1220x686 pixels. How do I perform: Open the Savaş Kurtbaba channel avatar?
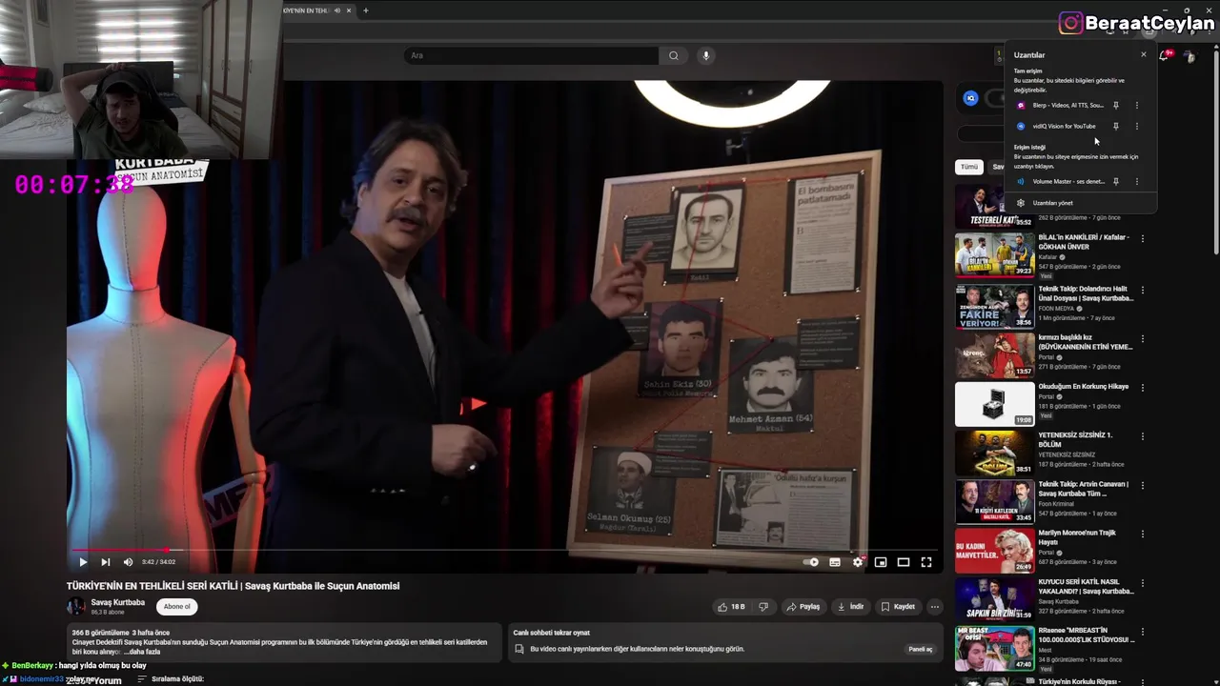(76, 607)
